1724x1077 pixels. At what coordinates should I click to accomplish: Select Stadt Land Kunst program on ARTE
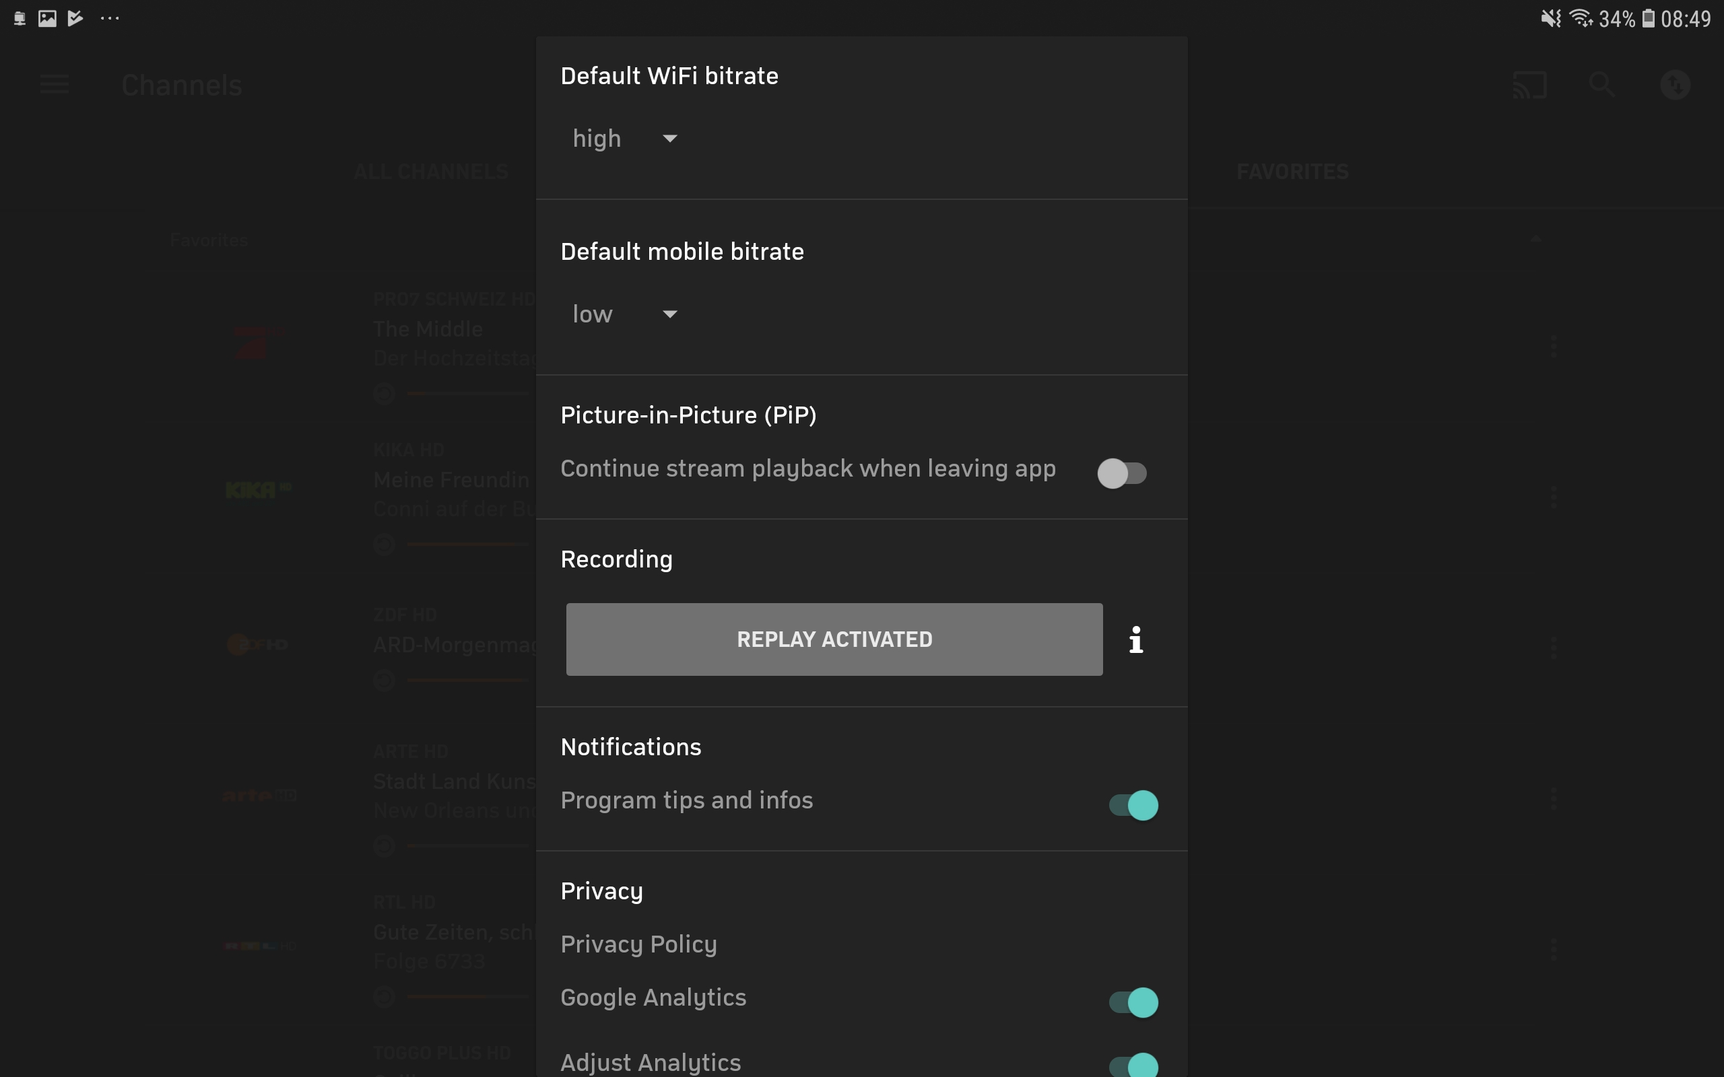point(454,781)
